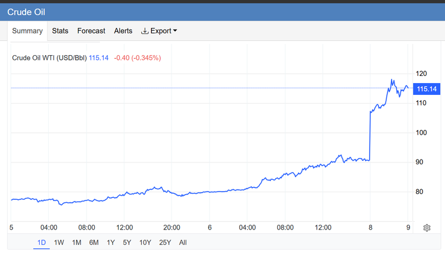Screen dimensions: 445x261
Task: Display the 25Y chart history
Action: pos(164,242)
